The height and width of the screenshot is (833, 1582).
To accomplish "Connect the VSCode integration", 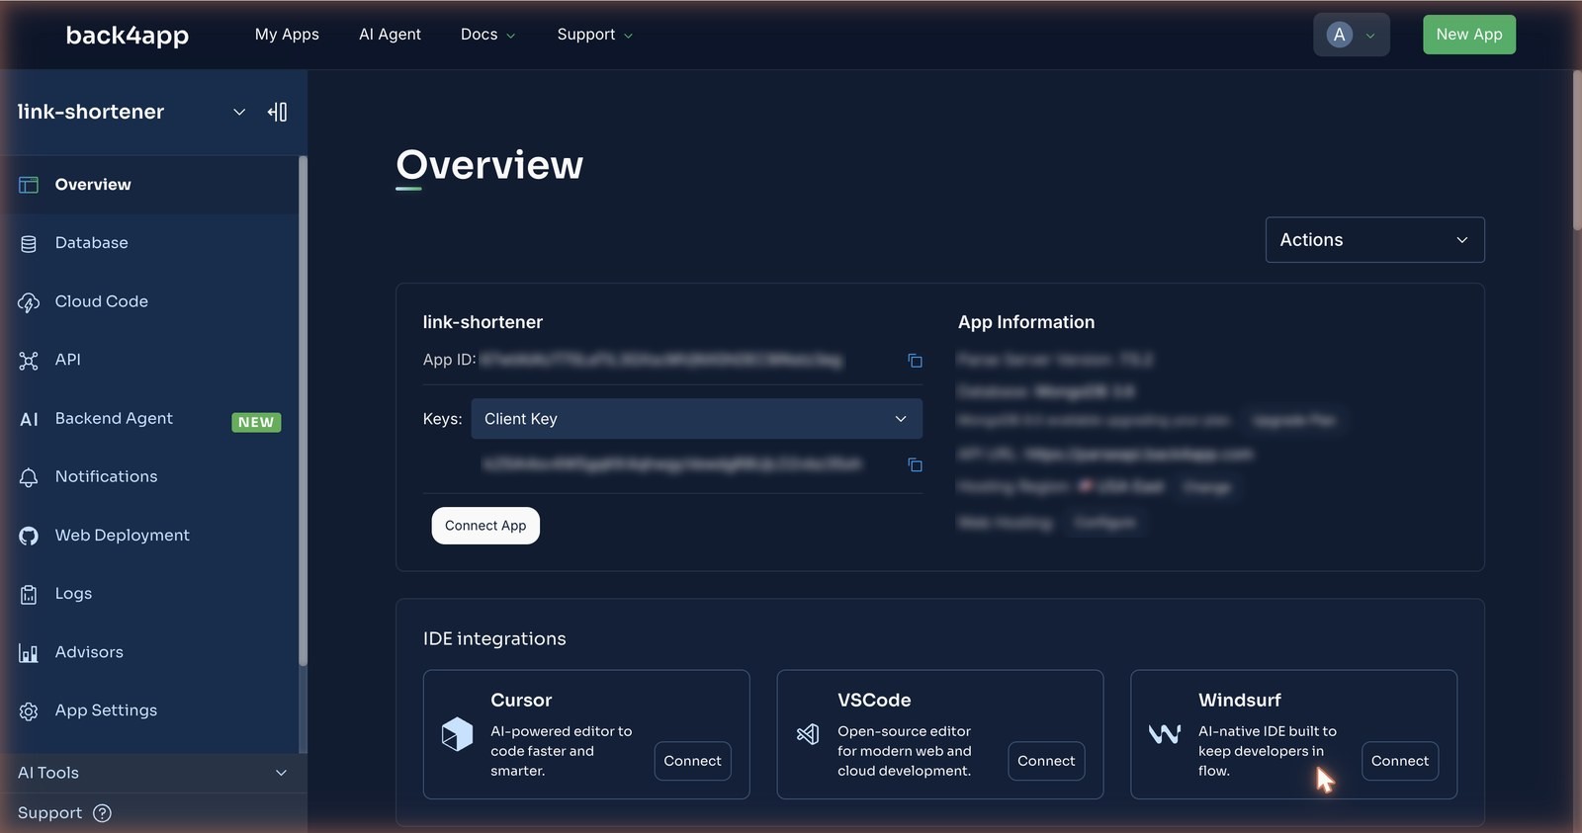I will (x=1046, y=761).
